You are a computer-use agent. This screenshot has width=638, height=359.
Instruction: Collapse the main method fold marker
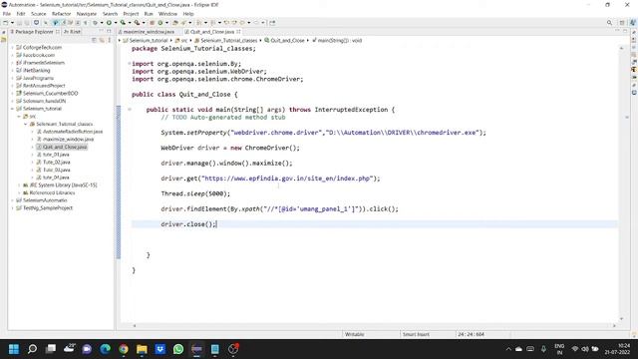[130, 109]
